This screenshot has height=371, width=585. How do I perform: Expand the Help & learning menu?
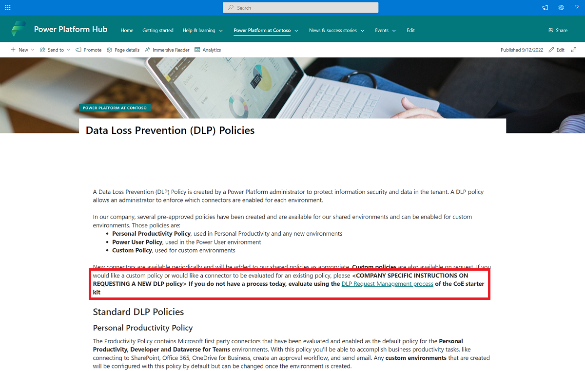coord(202,30)
